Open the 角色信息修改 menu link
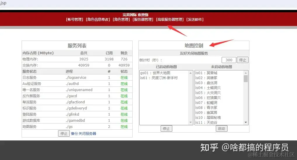The image size is (297, 160). 98,20
